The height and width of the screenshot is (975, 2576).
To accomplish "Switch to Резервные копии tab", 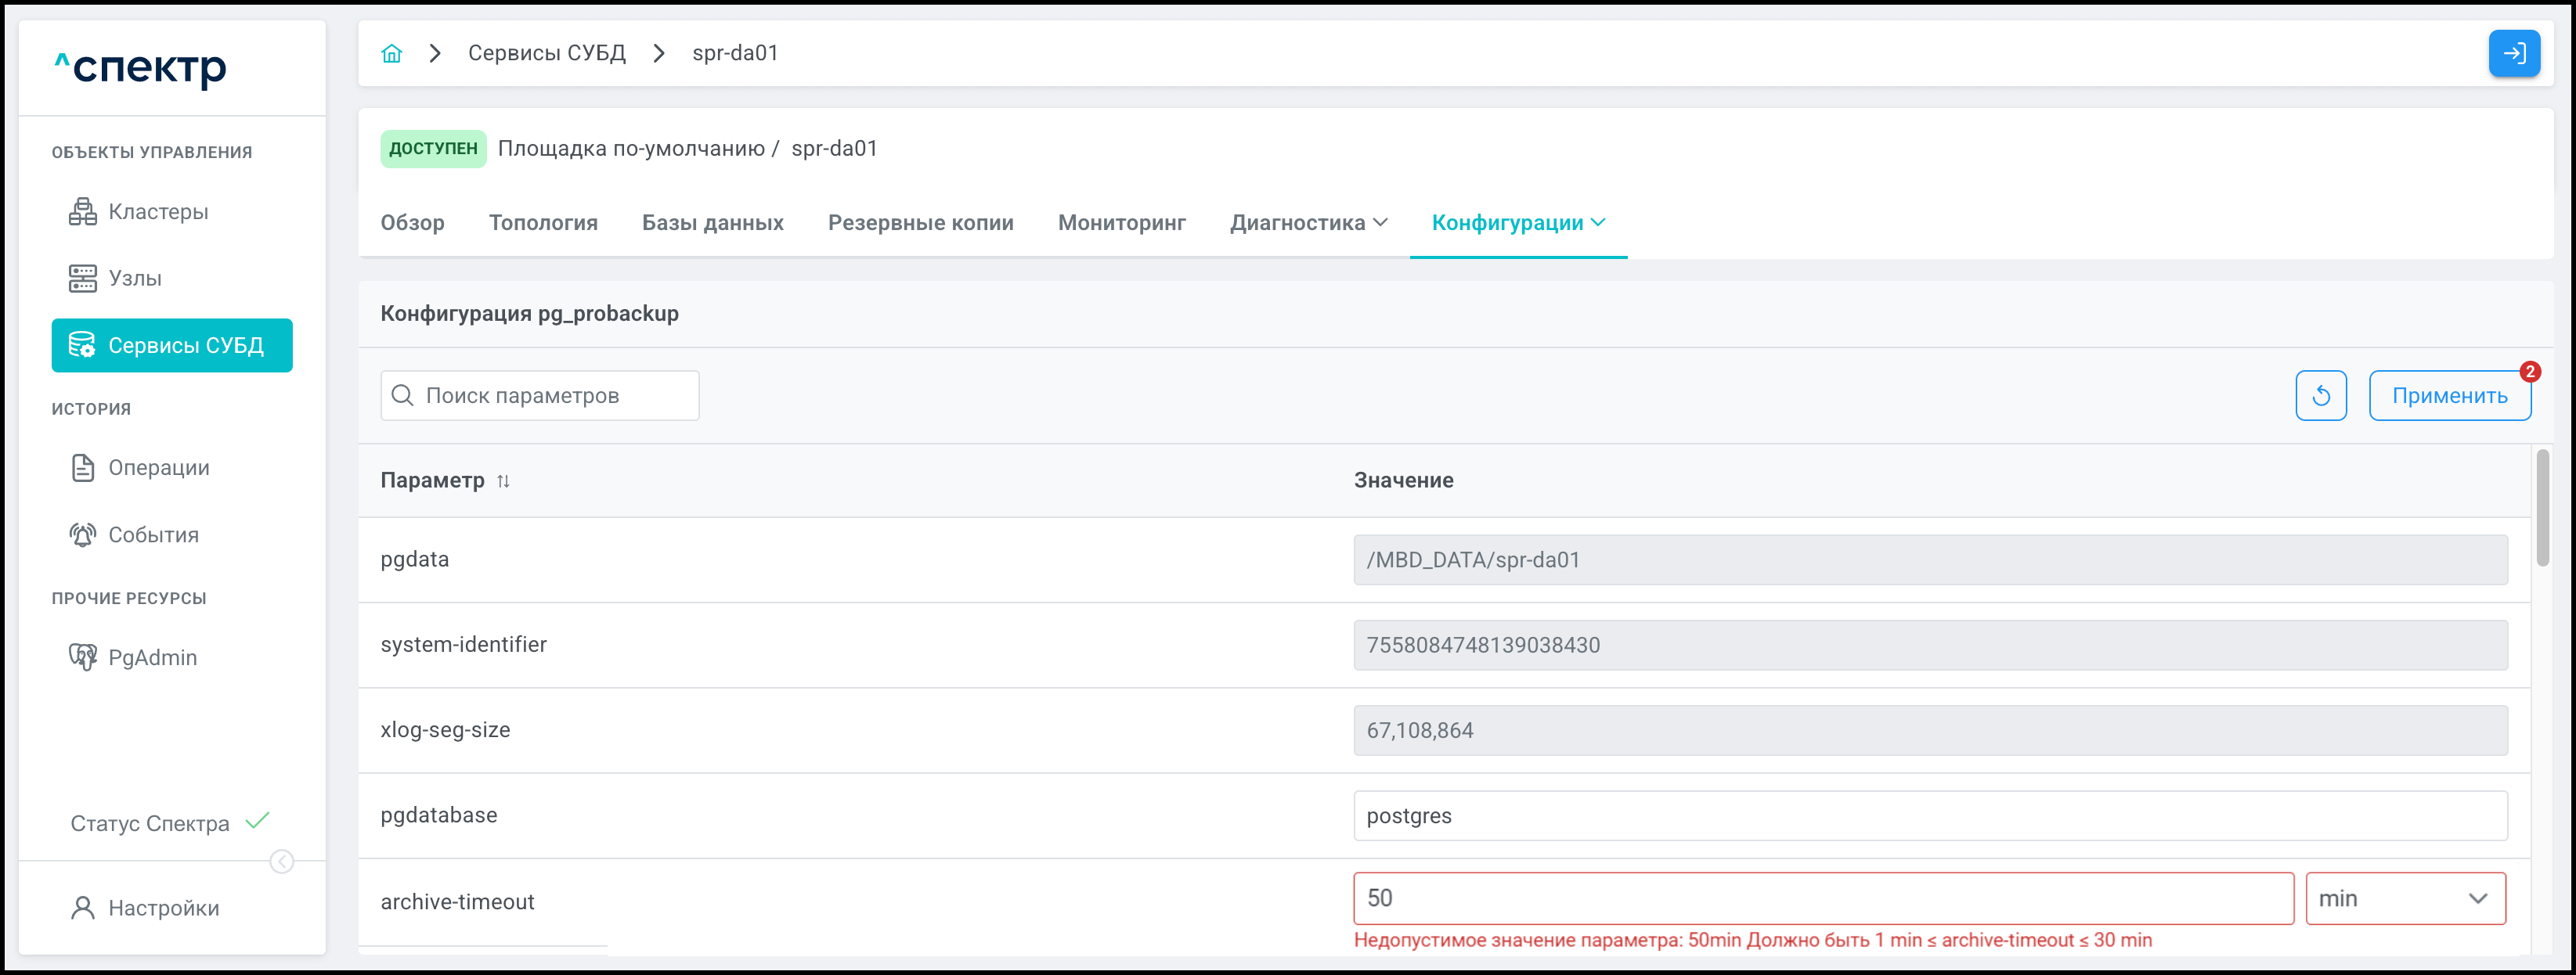I will coord(920,223).
